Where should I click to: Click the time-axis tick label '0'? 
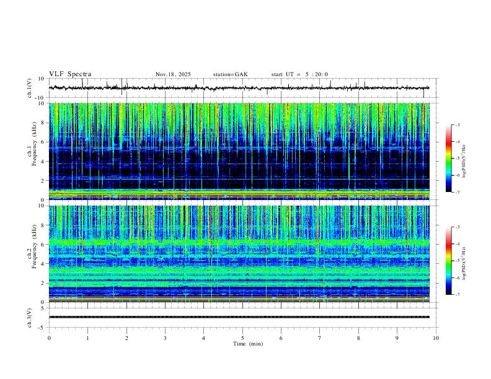point(49,338)
